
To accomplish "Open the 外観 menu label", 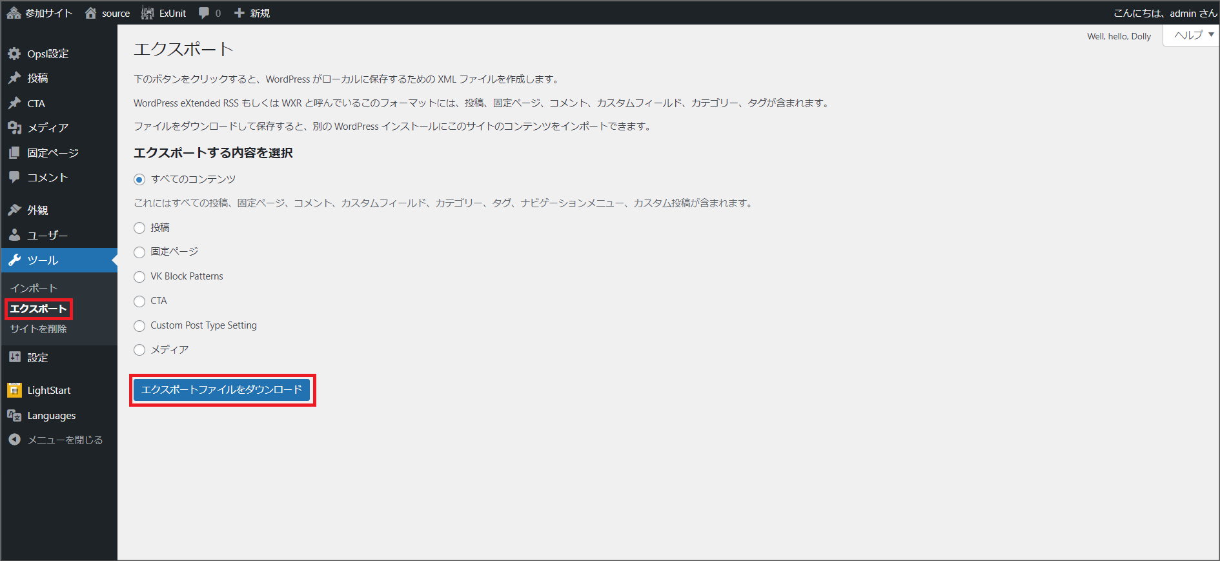I will (37, 210).
